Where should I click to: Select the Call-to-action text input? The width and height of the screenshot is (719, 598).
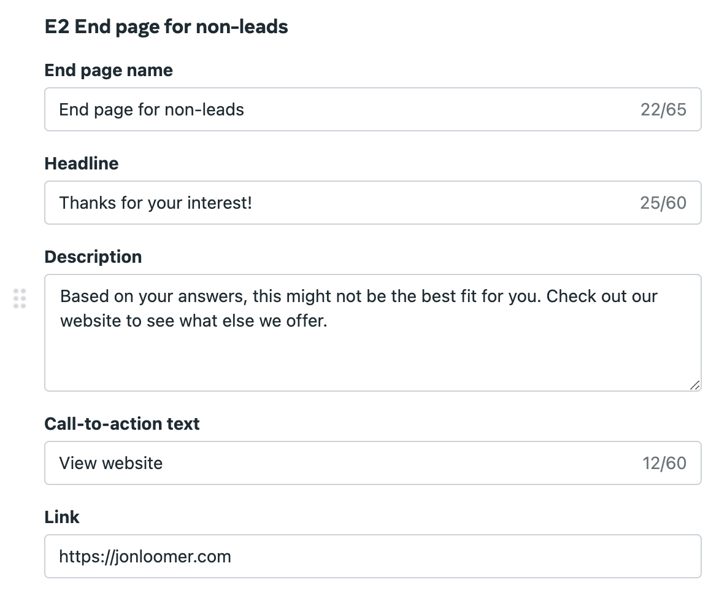click(373, 462)
